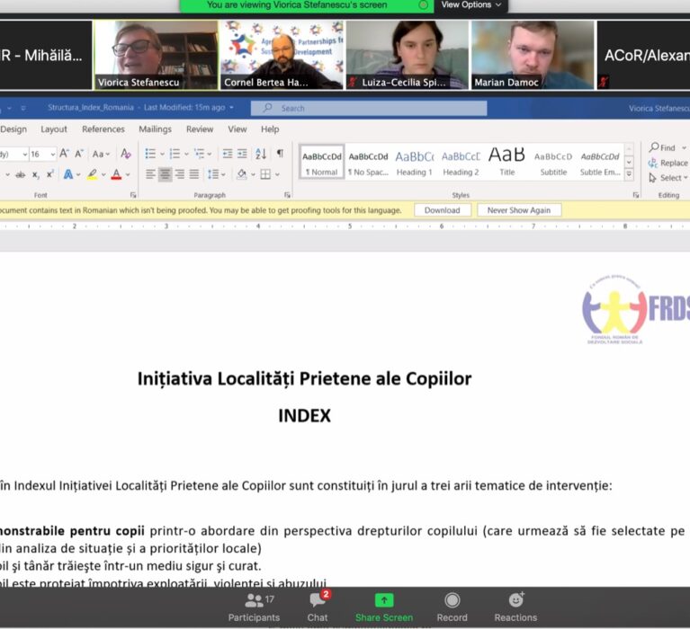Start recording with the Record icon
Image resolution: width=690 pixels, height=629 pixels.
point(452,600)
